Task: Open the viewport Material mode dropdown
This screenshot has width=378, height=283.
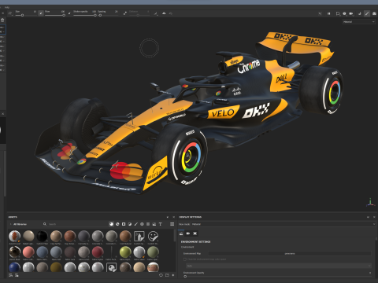Action: pyautogui.click(x=359, y=22)
